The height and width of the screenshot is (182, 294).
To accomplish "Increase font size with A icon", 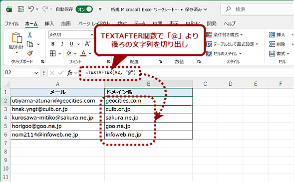I will coord(87,44).
